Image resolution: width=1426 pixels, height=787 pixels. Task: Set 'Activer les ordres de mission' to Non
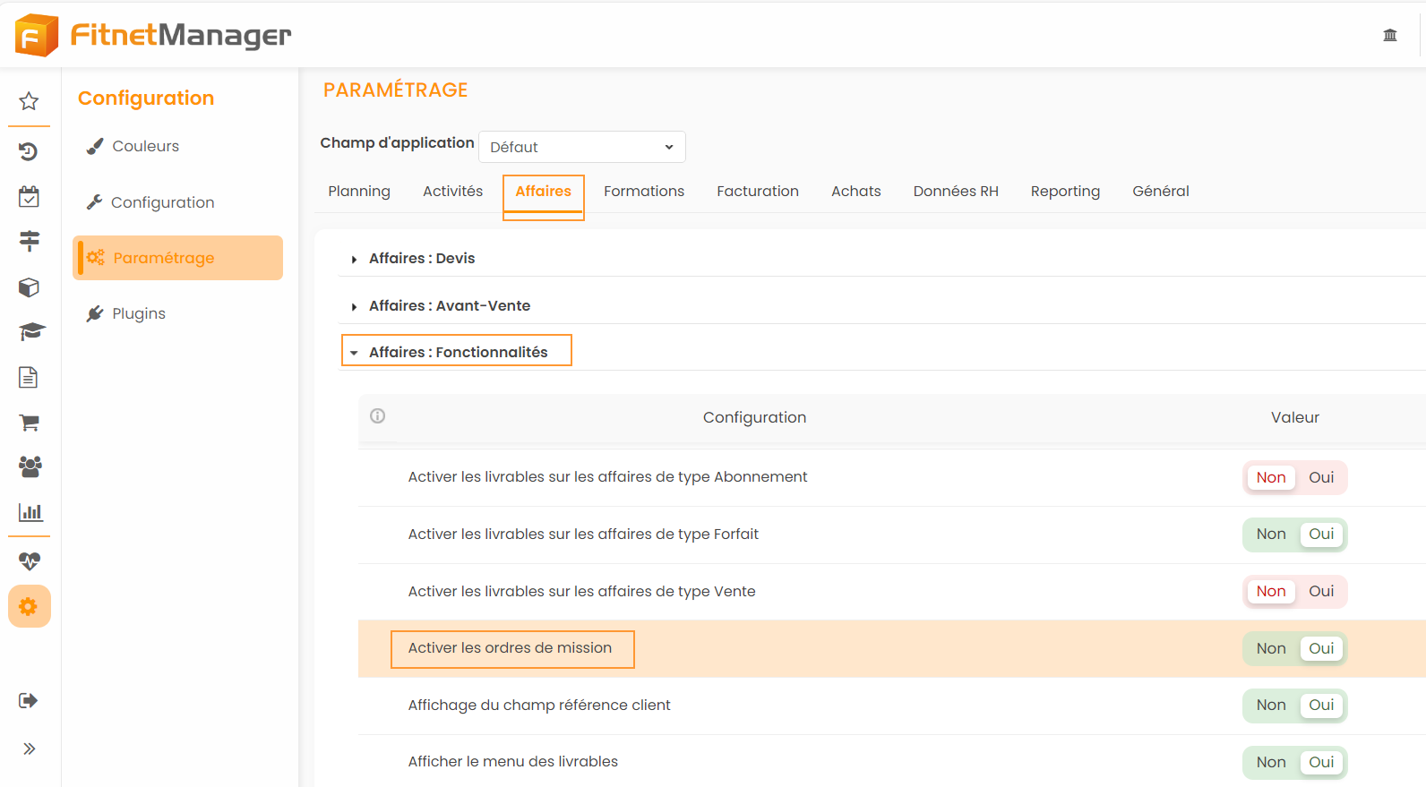pos(1270,648)
